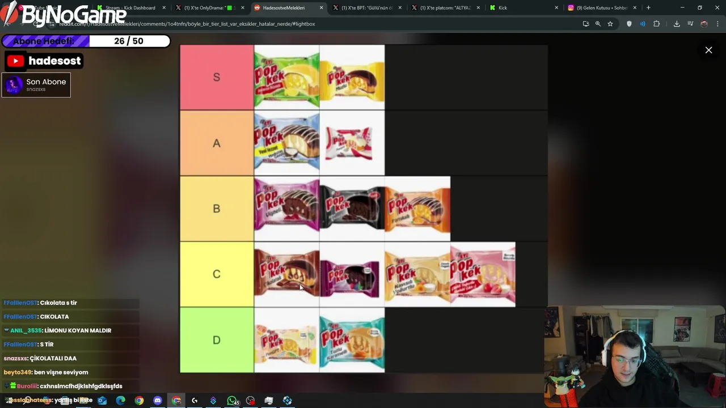Close the tier list lightbox with X
Viewport: 726px width, 408px height.
coord(708,50)
